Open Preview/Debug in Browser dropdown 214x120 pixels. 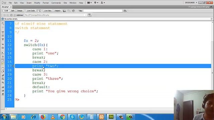(64, 11)
